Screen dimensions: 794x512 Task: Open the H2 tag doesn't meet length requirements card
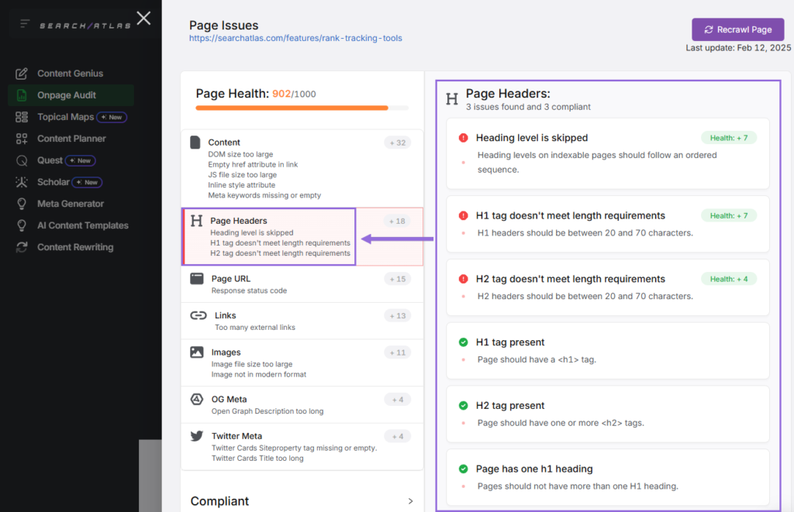pos(608,287)
